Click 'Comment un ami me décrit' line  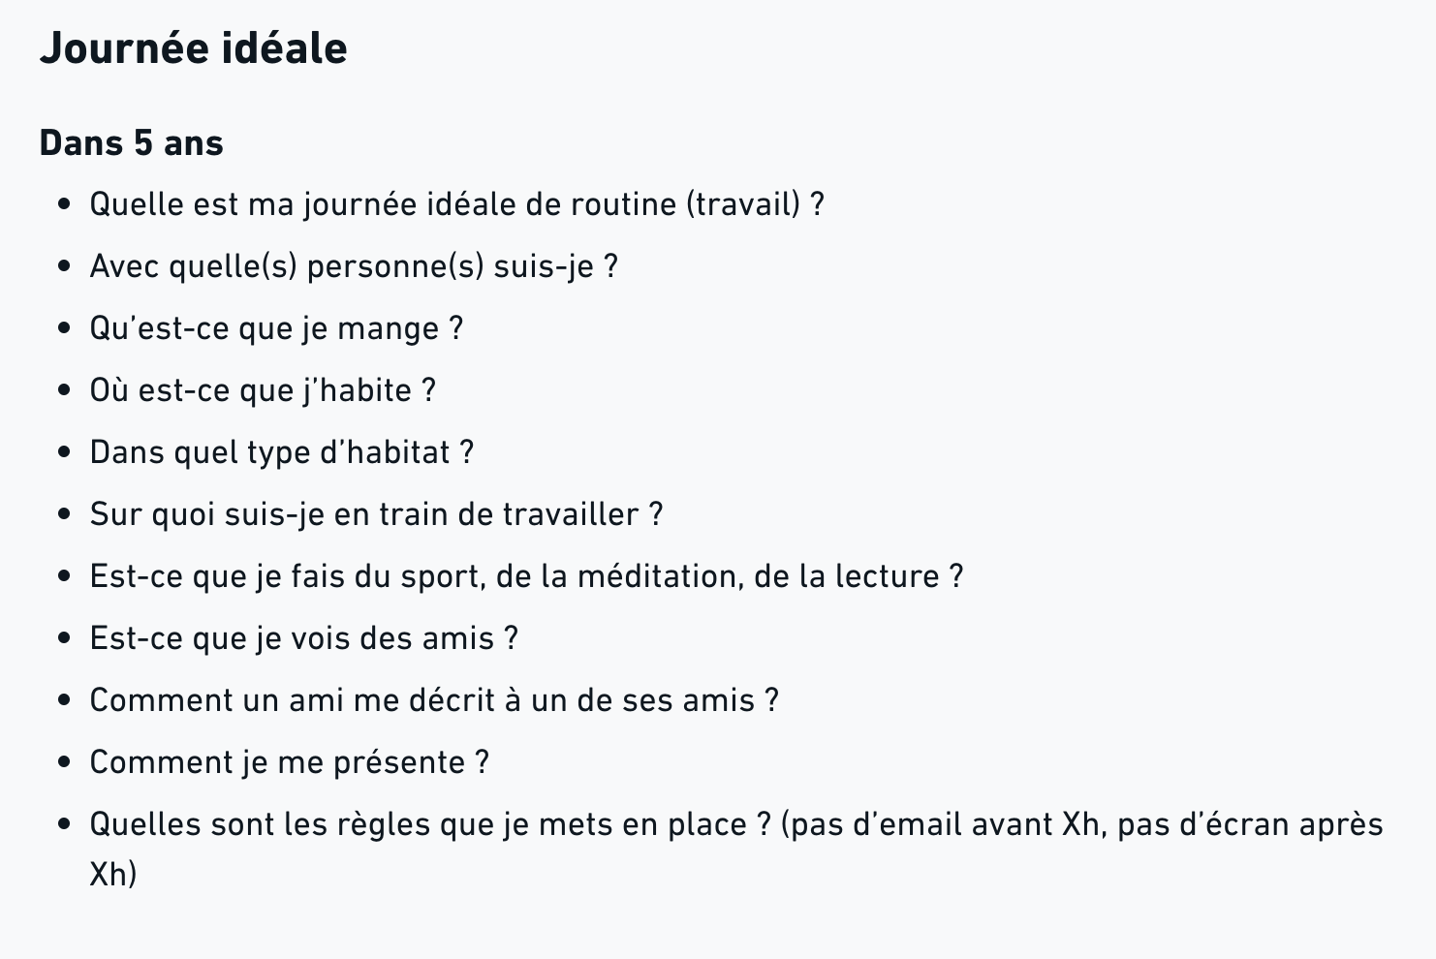tap(434, 700)
